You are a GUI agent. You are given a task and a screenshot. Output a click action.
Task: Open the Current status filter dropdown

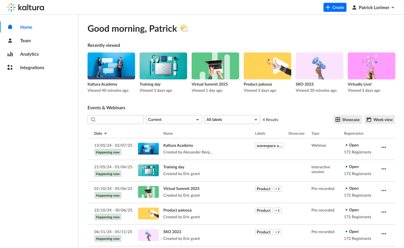click(x=174, y=120)
